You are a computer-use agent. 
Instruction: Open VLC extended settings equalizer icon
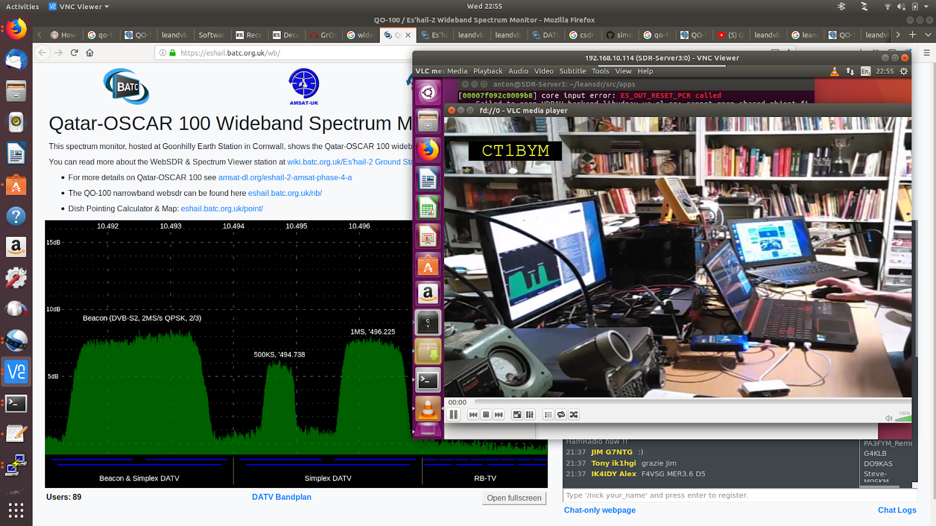(x=530, y=414)
